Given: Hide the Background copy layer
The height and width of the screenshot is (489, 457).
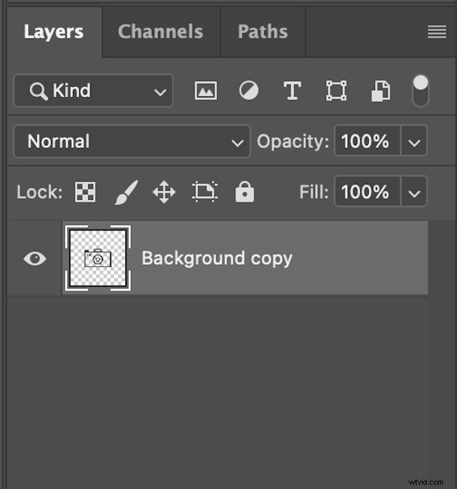Looking at the screenshot, I should tap(35, 258).
